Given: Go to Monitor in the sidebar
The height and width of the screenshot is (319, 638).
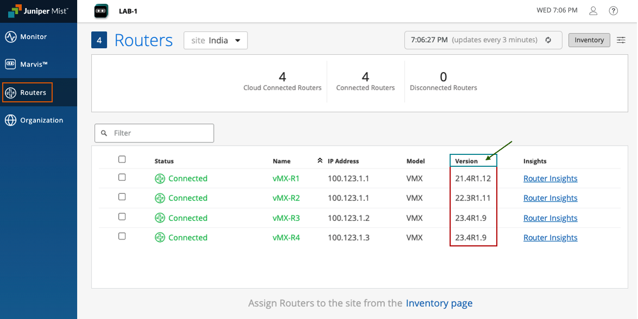Looking at the screenshot, I should pyautogui.click(x=34, y=37).
